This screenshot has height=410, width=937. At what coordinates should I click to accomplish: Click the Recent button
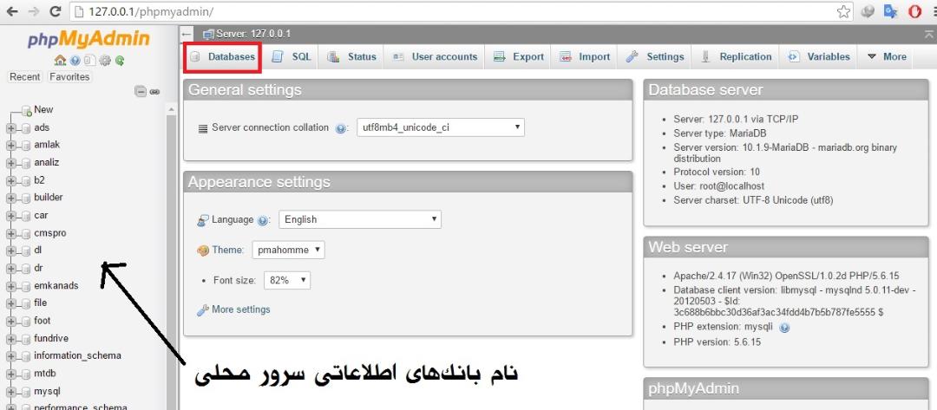click(x=24, y=77)
